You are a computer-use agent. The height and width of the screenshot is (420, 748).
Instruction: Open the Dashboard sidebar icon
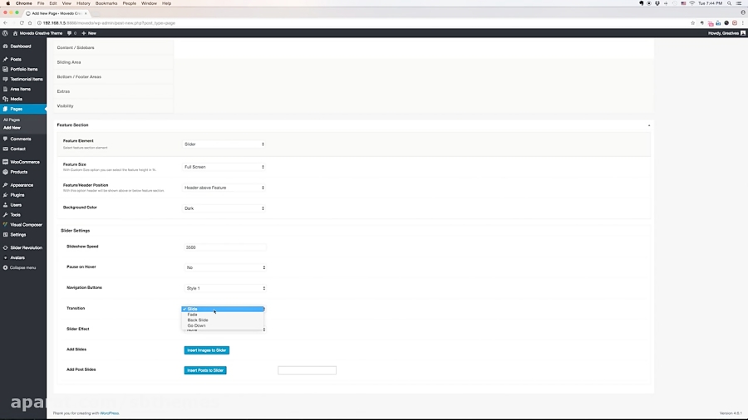coord(5,46)
